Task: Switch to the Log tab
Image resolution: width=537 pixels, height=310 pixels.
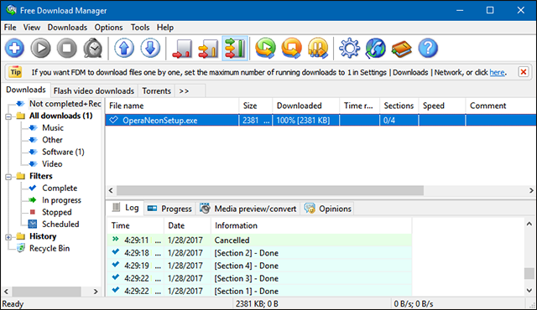Action: [x=126, y=208]
